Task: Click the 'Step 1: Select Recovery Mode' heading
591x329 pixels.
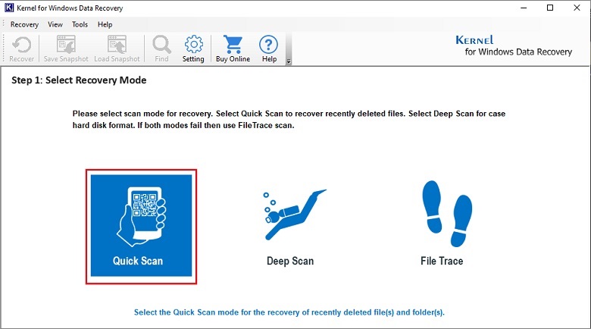Action: click(79, 80)
